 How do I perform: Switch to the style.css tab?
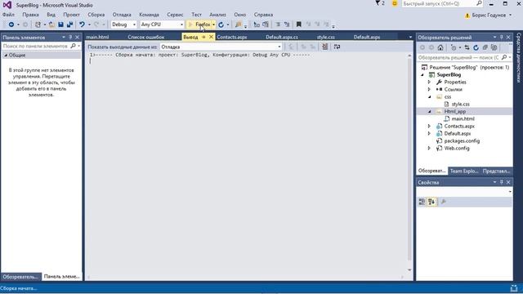pyautogui.click(x=326, y=37)
